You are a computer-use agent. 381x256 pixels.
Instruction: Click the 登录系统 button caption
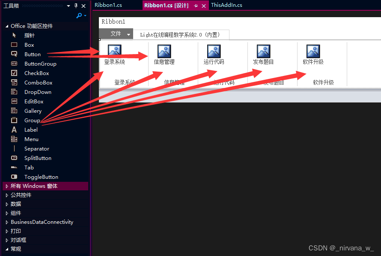pos(114,62)
